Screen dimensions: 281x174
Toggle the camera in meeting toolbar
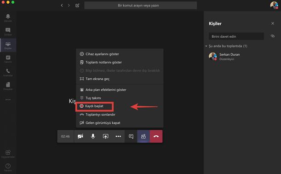(x=80, y=136)
